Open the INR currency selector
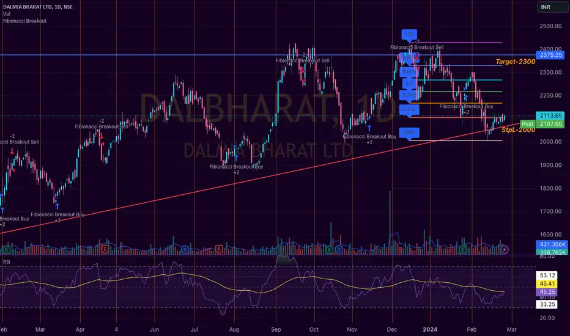 pos(552,7)
